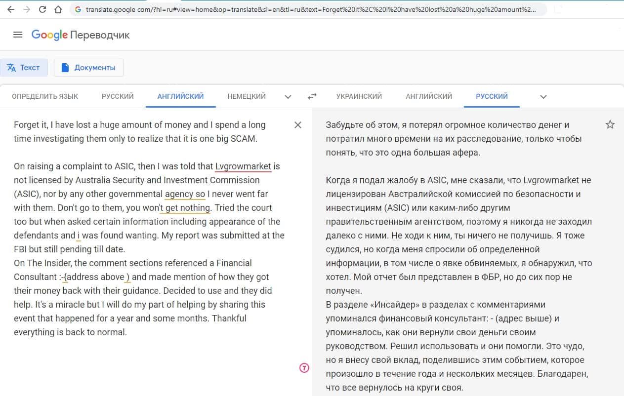Choose РУССКИЙ as the source language
Screen dimensions: 624x396
pos(118,96)
